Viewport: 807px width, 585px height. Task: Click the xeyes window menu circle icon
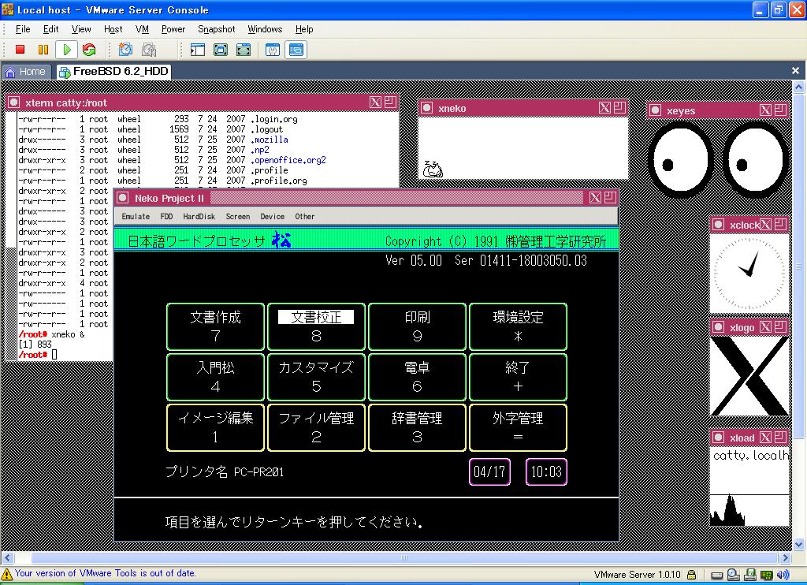click(655, 110)
